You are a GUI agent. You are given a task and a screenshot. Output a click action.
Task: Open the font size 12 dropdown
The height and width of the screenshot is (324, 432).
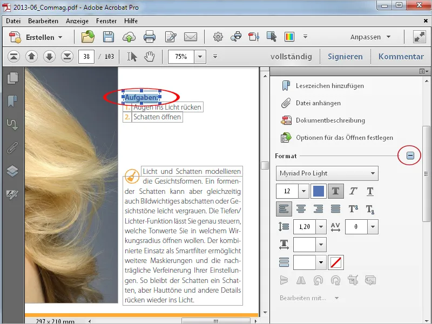point(303,191)
